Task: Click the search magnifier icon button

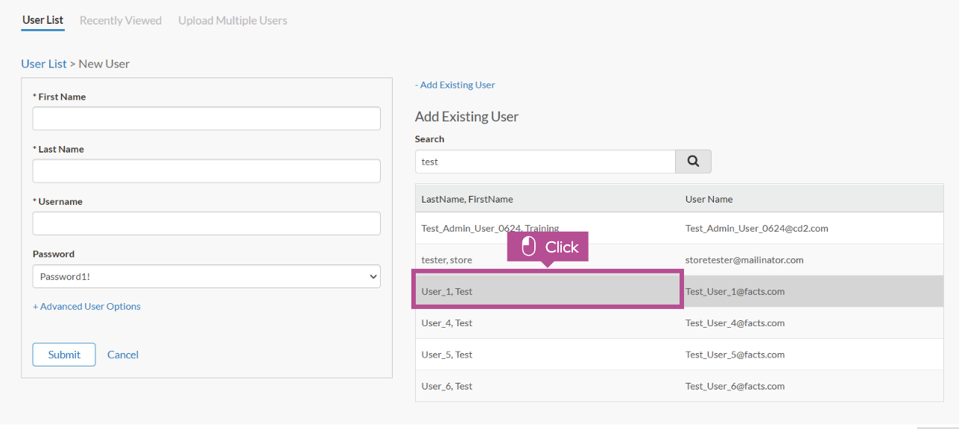Action: tap(693, 162)
